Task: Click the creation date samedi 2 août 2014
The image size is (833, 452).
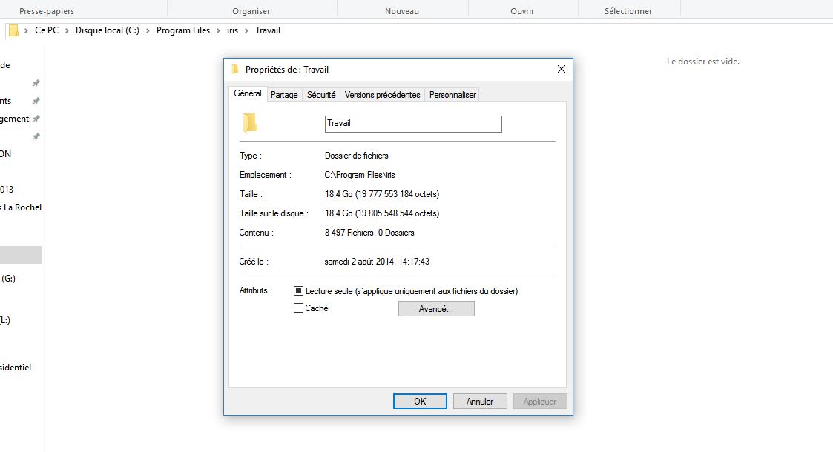Action: 377,262
